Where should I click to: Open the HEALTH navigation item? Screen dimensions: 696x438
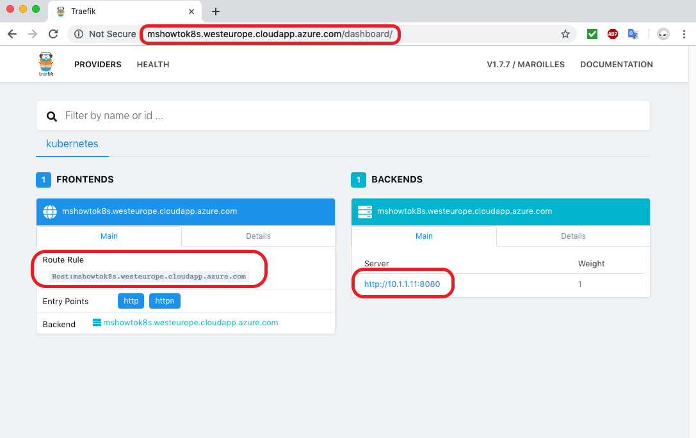point(153,64)
